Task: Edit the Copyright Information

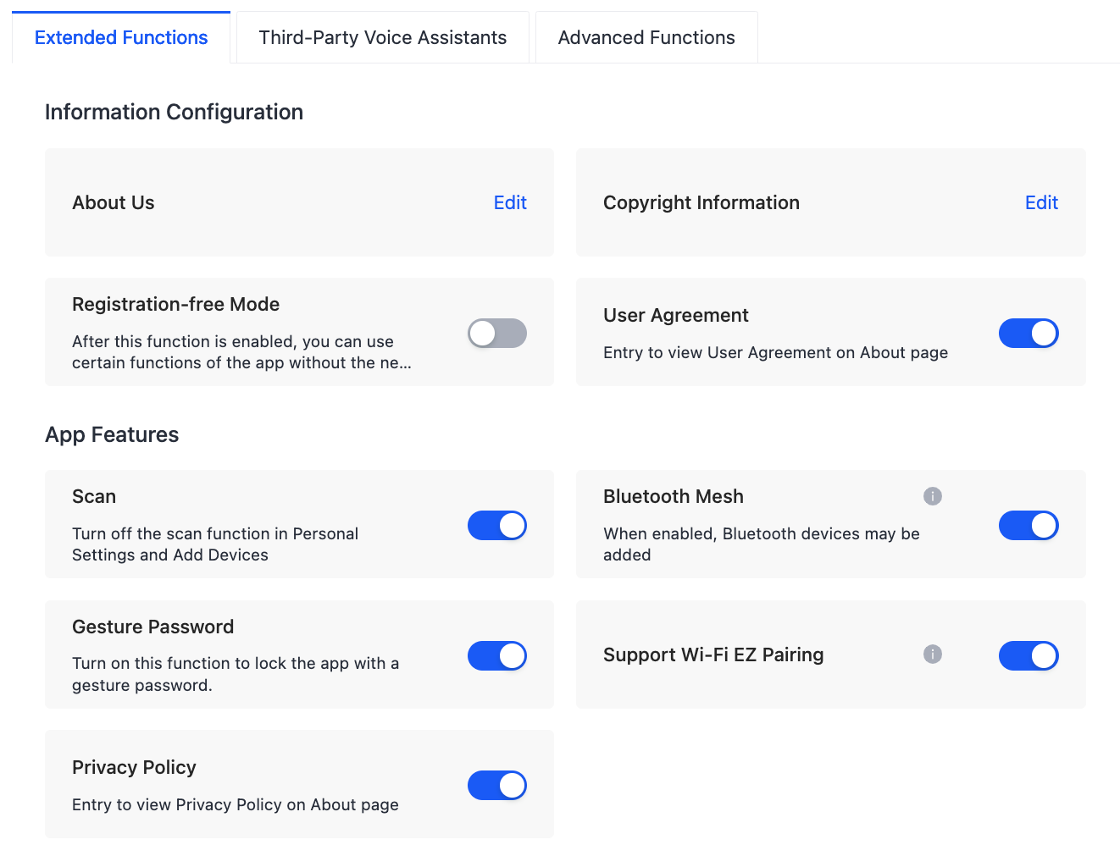Action: (x=1040, y=202)
